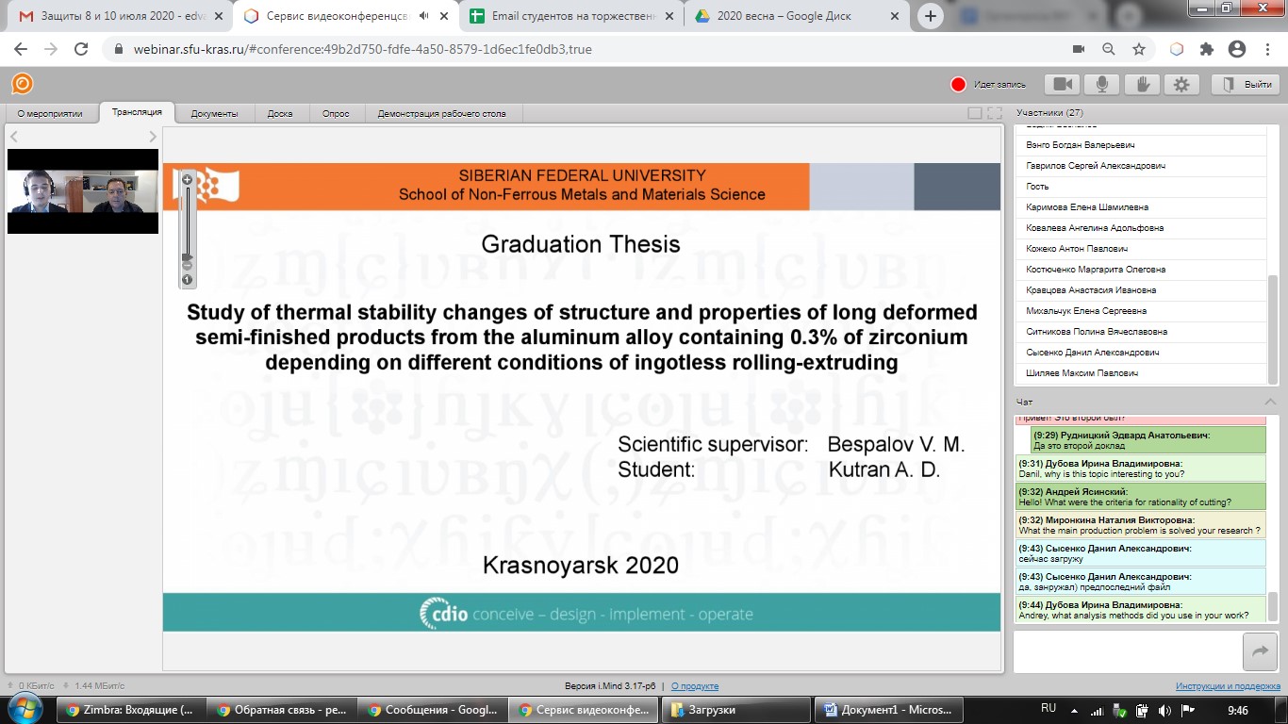Viewport: 1288px width, 724px height.
Task: Open Windows Start menu
Action: [x=25, y=710]
